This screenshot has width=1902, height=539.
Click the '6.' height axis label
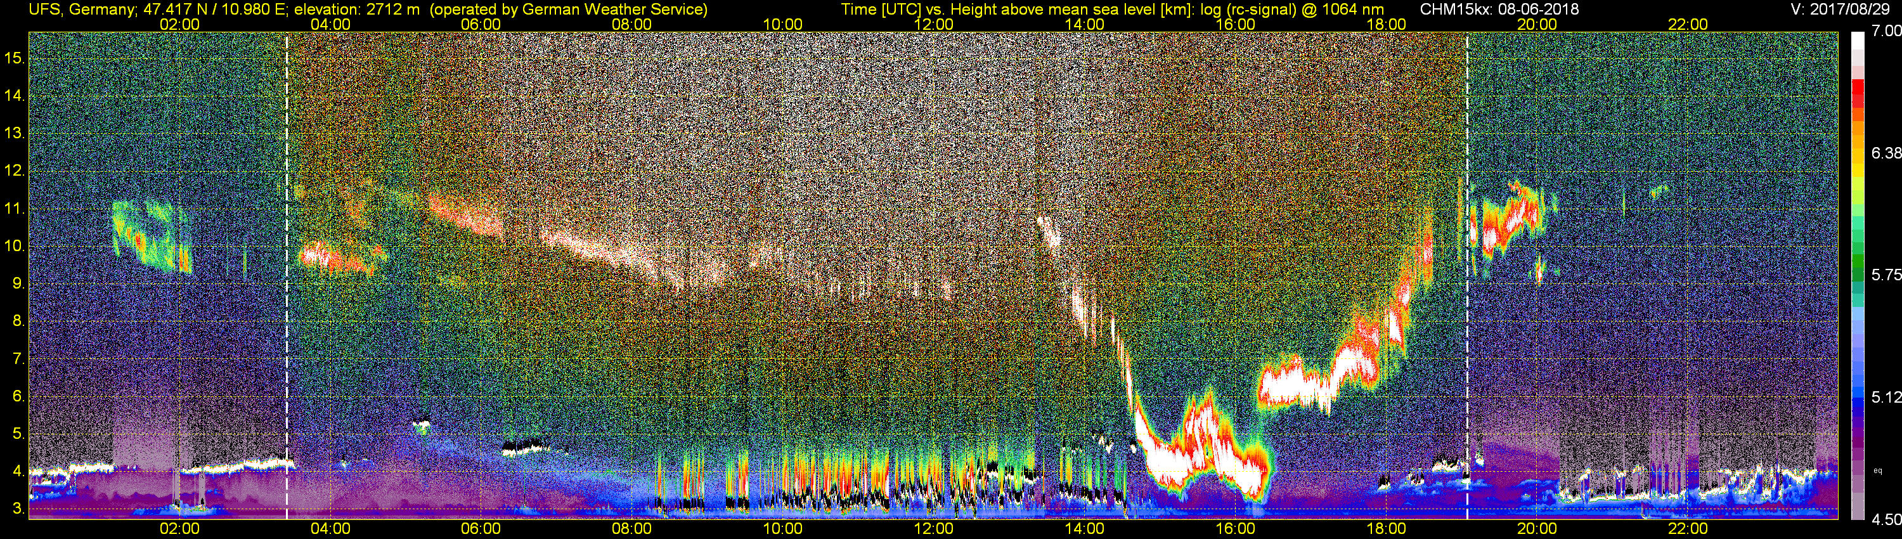(x=20, y=396)
